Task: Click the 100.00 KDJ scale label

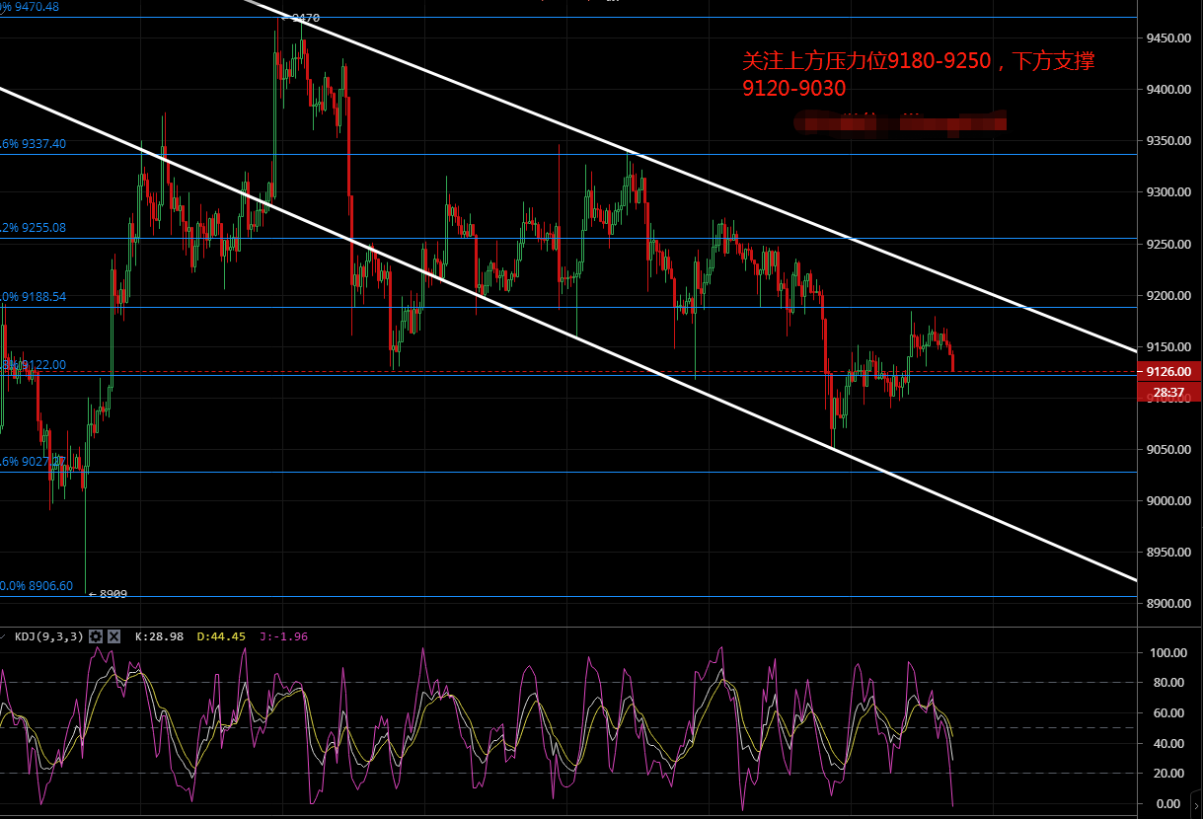Action: click(1169, 653)
